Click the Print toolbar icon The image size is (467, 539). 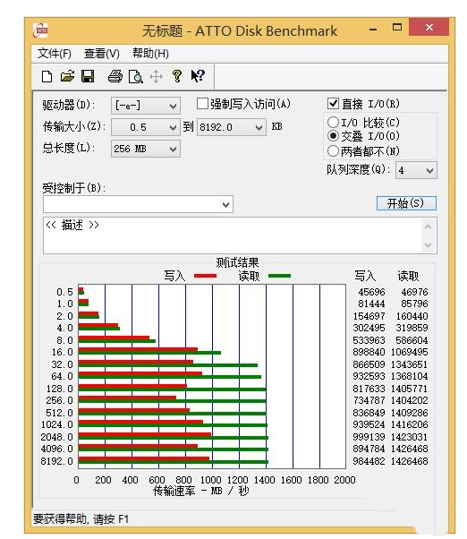115,76
